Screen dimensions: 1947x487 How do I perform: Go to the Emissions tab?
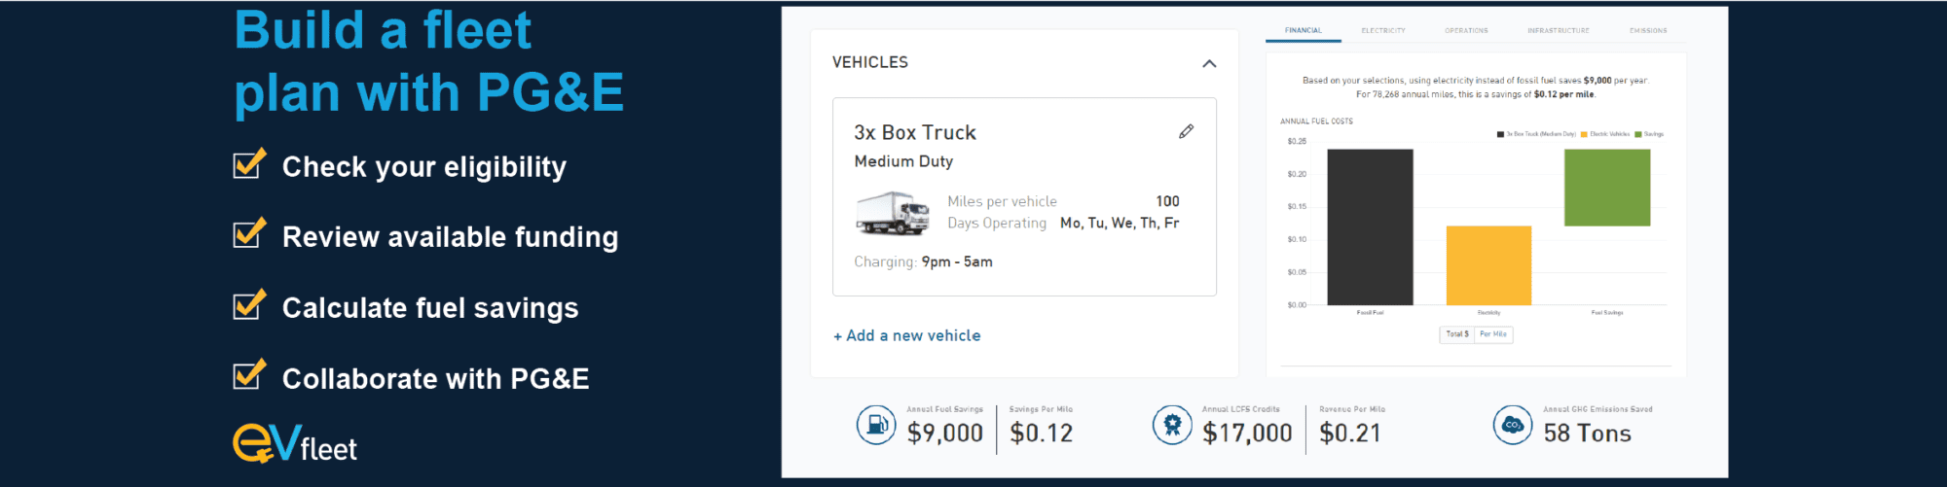pyautogui.click(x=1648, y=31)
